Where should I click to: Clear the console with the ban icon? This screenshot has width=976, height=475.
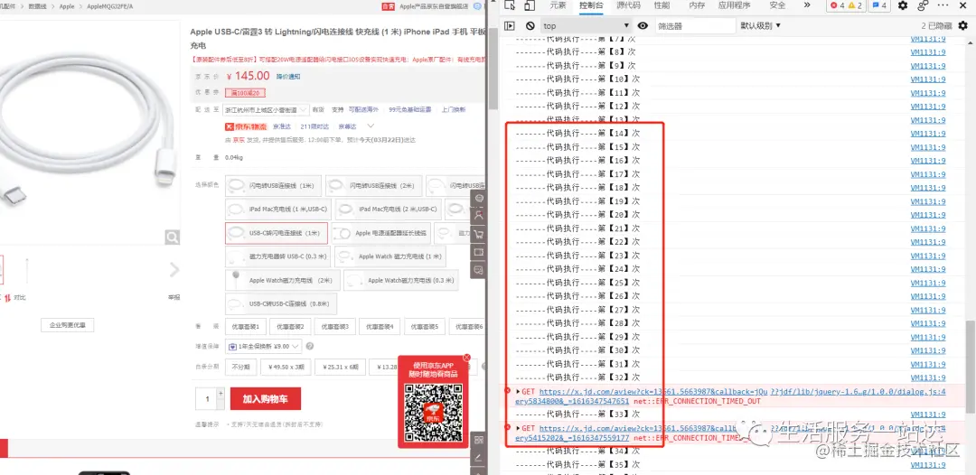[x=530, y=25]
